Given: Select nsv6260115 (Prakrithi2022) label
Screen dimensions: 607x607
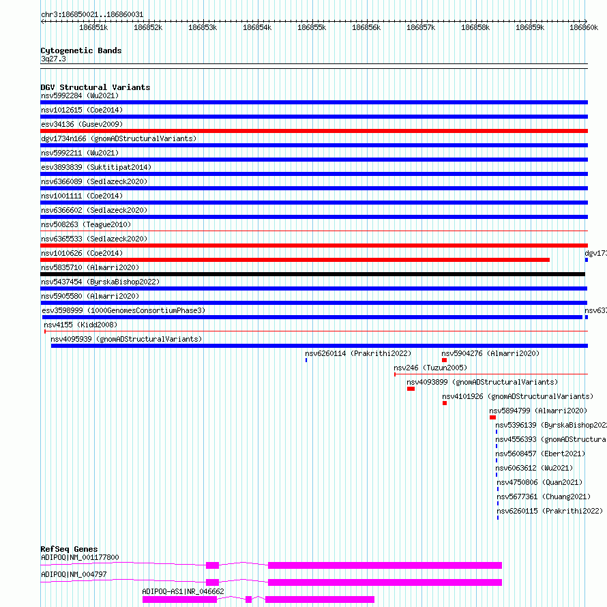Looking at the screenshot, I should pos(550,511).
